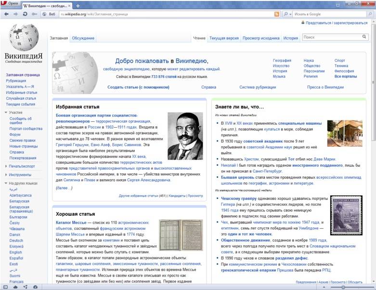This screenshot has width=376, height=290.
Task: Open the Messier catalogue book thumbnail
Action: coord(181,235)
